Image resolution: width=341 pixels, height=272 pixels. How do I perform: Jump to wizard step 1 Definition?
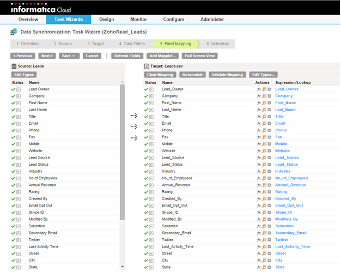(28, 44)
